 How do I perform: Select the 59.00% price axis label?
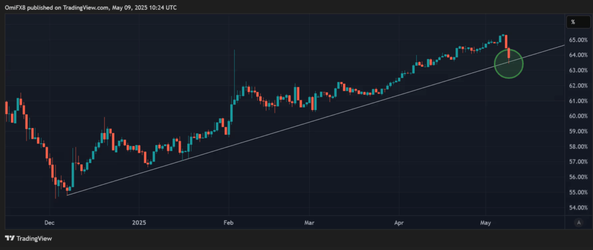pos(579,131)
